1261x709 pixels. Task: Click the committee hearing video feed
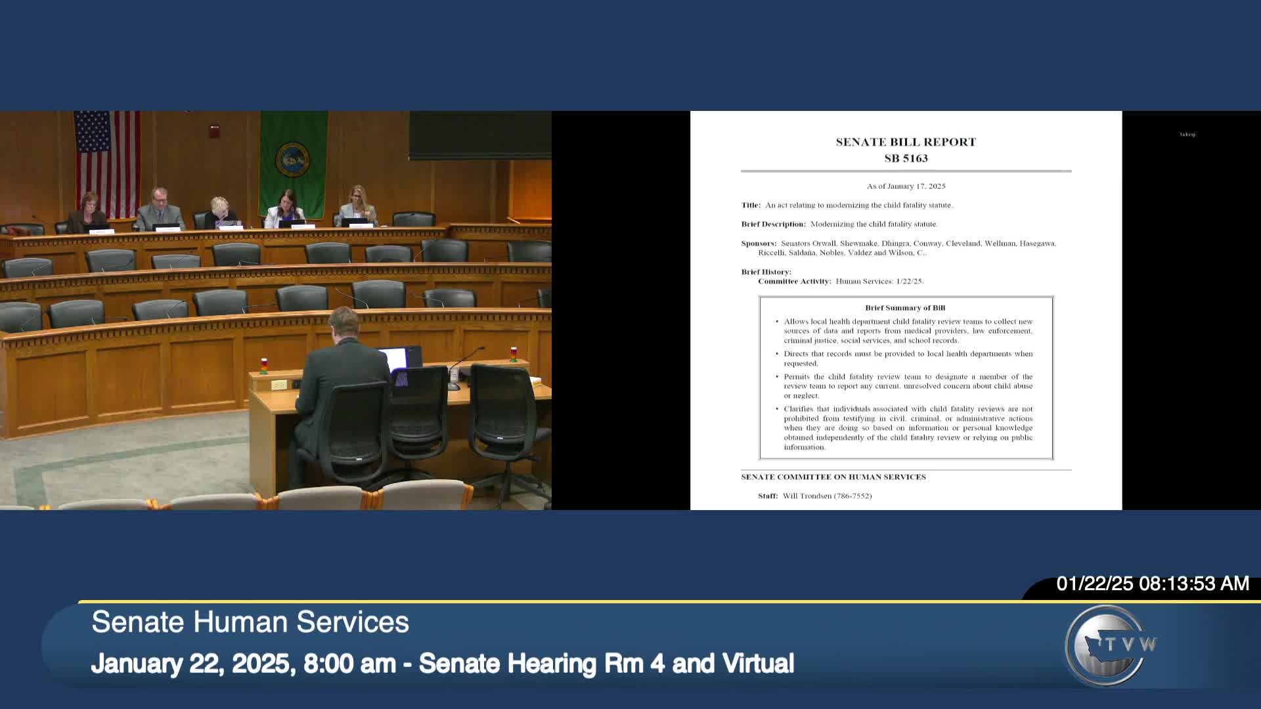tap(276, 310)
